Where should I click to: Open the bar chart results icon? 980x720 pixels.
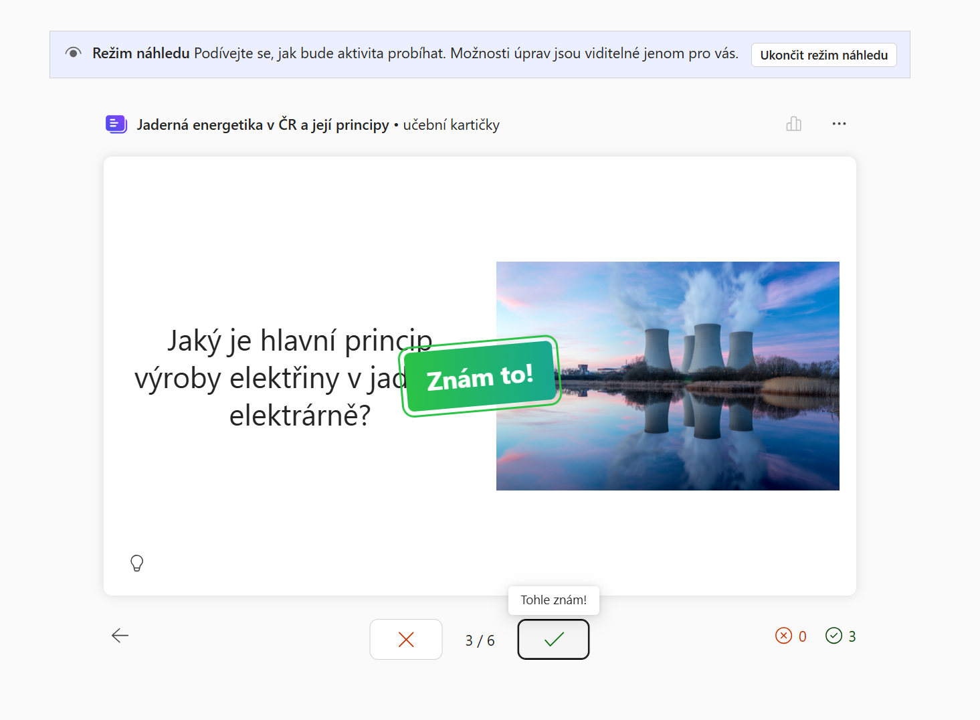click(793, 124)
